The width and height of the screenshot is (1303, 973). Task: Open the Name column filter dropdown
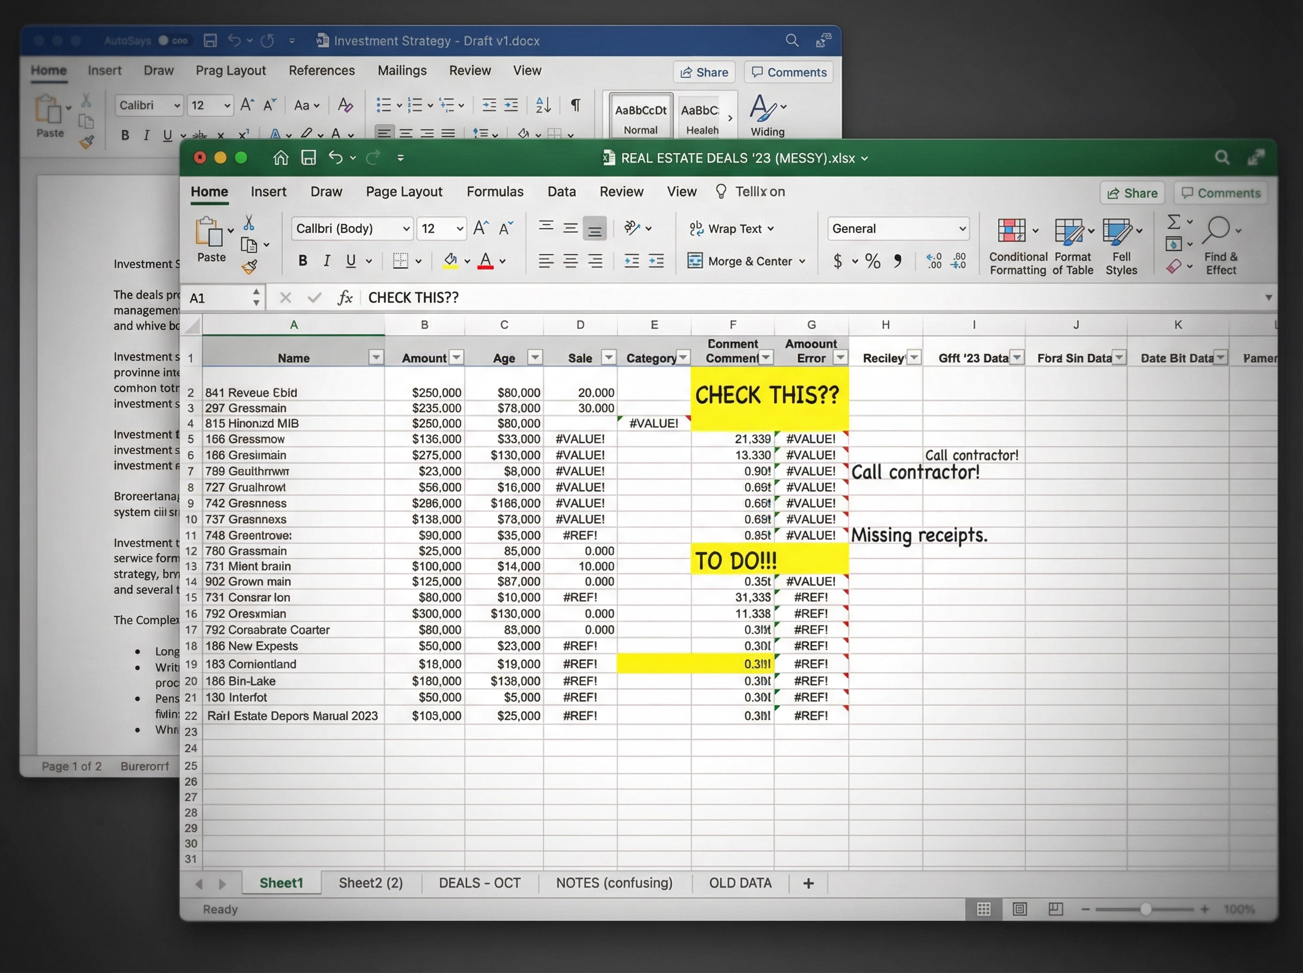point(376,357)
